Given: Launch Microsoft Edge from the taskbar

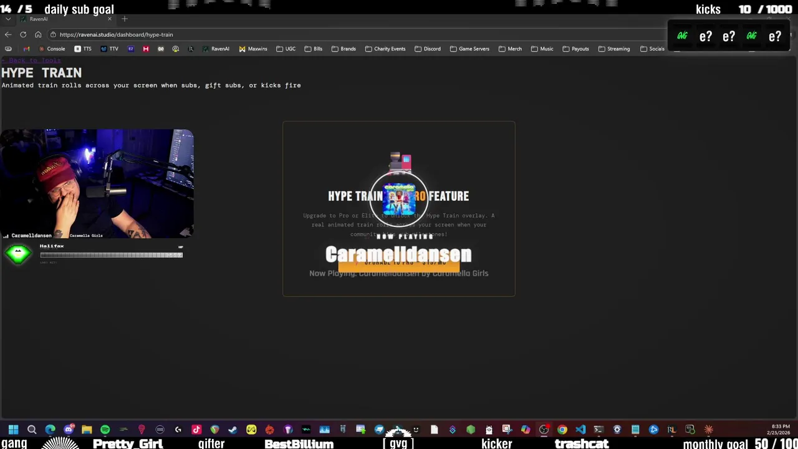Looking at the screenshot, I should (x=50, y=429).
